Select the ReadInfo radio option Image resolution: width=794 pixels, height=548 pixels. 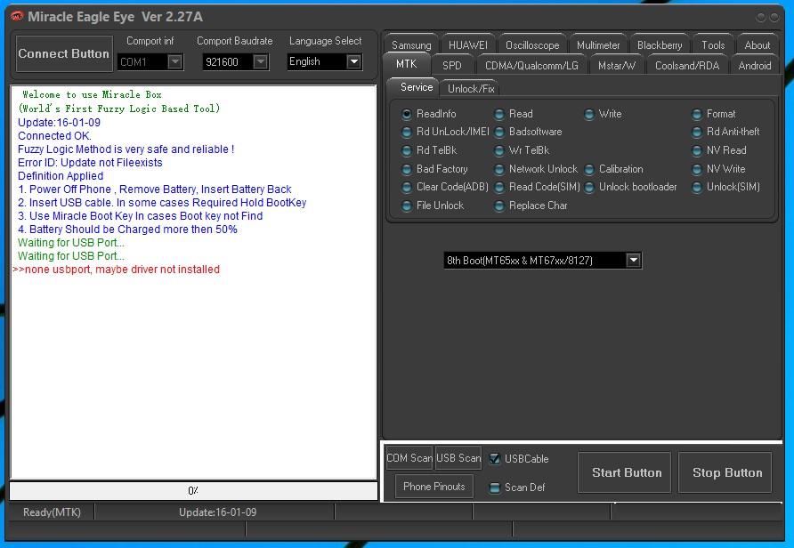(x=429, y=114)
